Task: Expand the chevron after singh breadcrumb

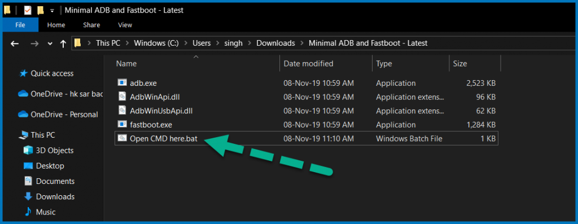Action: click(249, 43)
